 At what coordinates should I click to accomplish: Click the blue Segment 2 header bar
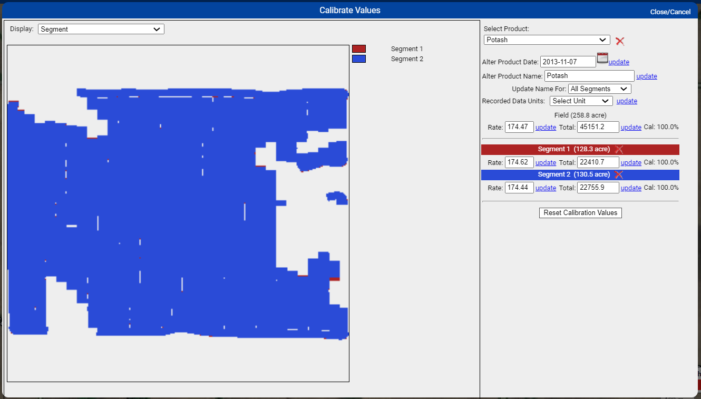point(580,174)
